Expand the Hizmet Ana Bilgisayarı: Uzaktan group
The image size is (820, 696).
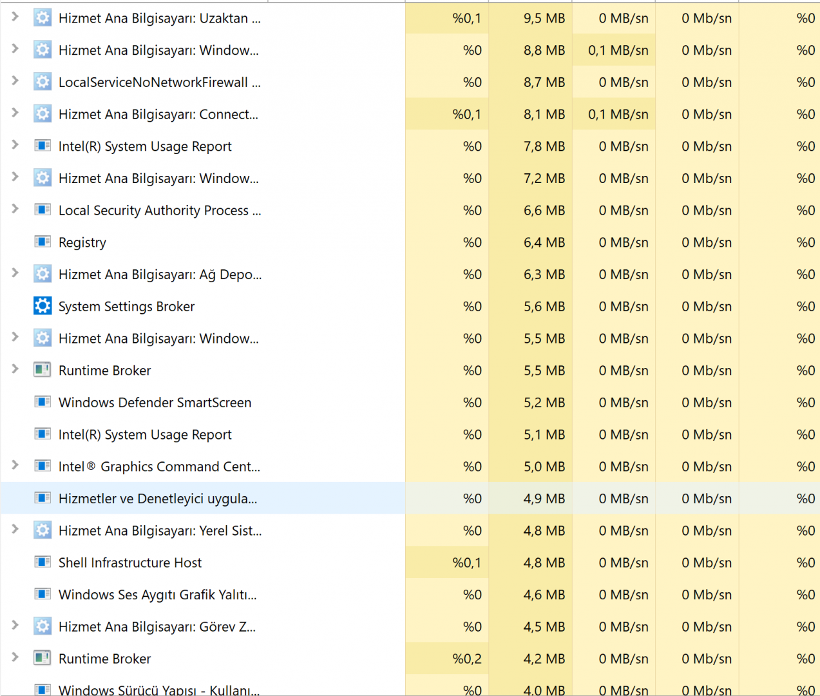15,17
